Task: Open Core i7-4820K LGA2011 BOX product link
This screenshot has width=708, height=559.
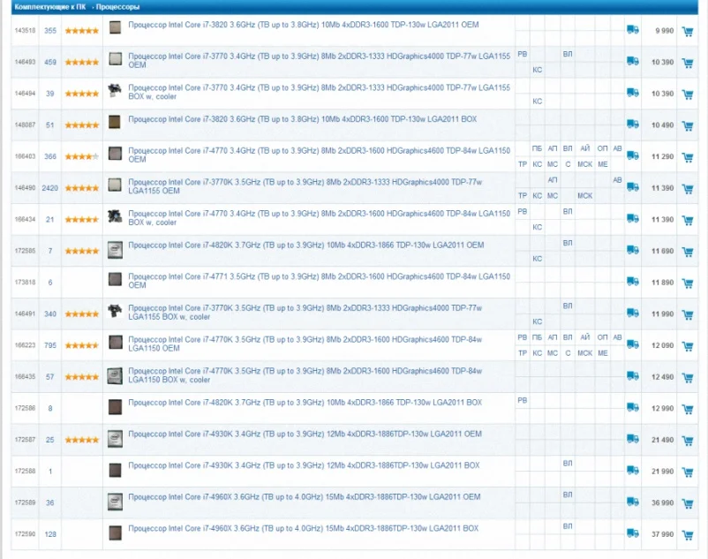Action: point(305,403)
